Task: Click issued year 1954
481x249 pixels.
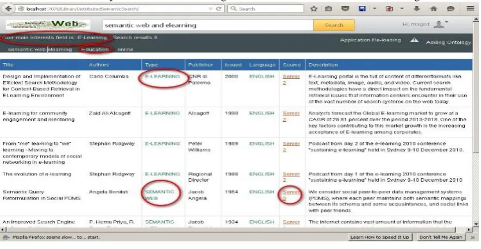Action: pos(232,192)
